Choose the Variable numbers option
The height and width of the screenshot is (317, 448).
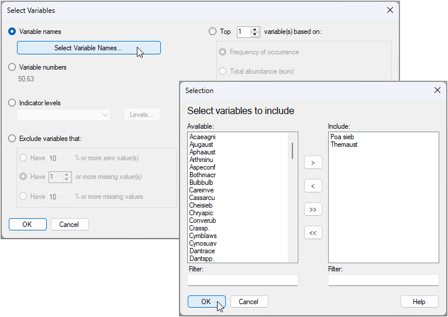(12, 67)
